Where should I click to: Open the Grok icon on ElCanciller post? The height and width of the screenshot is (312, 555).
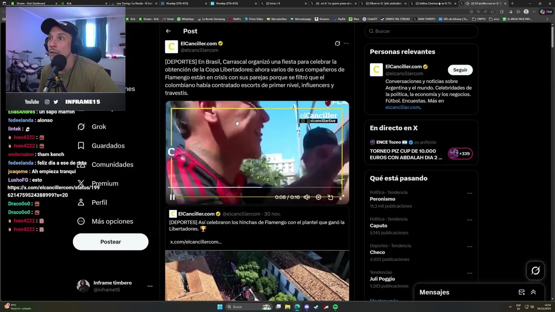pyautogui.click(x=337, y=43)
